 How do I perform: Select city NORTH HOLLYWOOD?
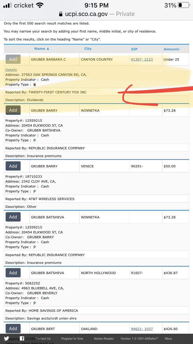coord(98,273)
